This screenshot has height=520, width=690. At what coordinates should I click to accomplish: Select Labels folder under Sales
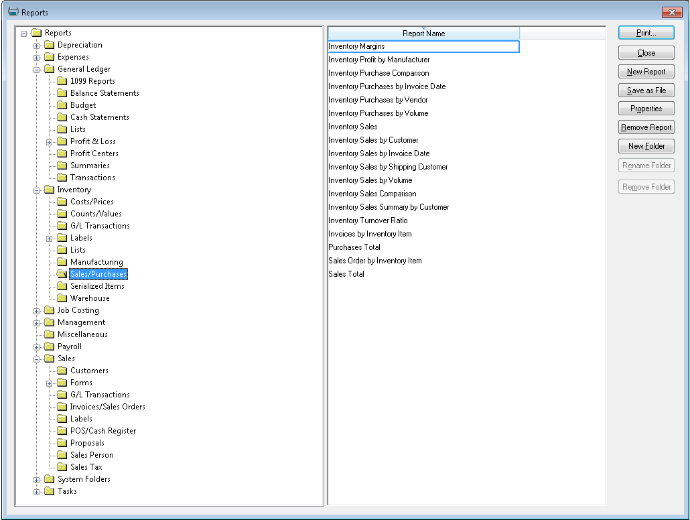(x=82, y=419)
